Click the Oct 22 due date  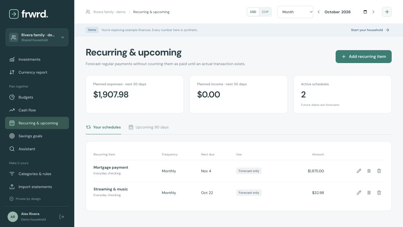(207, 193)
